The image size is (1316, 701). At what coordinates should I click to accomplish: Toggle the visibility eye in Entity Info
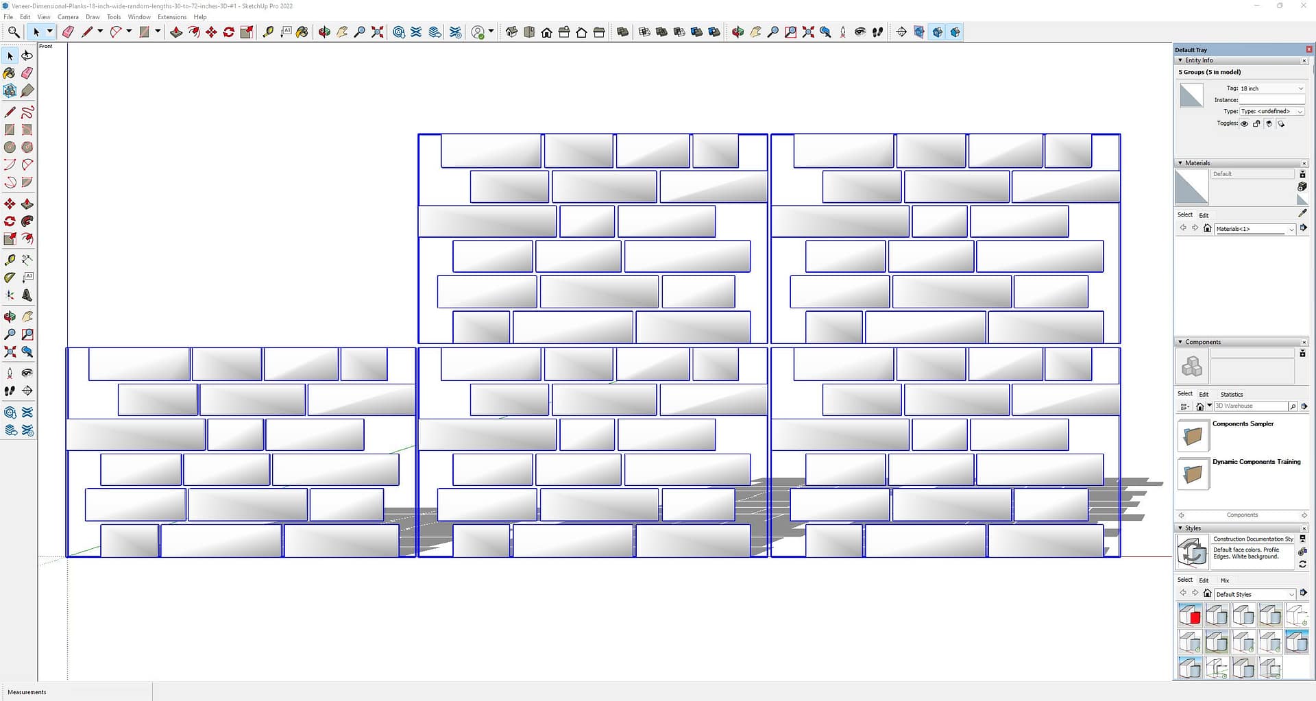click(1244, 124)
